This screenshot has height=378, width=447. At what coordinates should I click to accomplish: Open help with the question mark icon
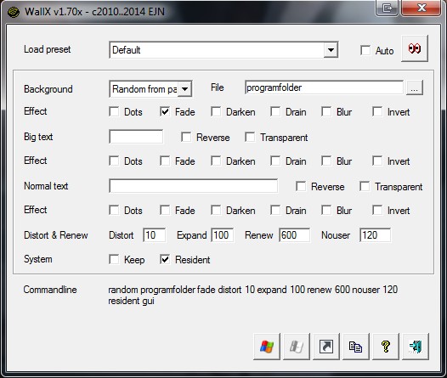pyautogui.click(x=386, y=347)
